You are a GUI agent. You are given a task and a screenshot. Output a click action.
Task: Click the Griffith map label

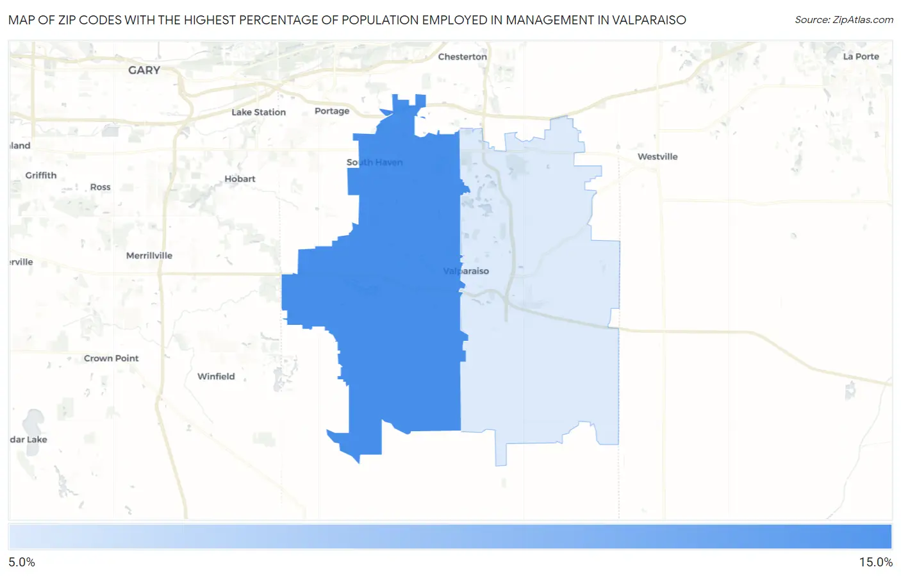pos(41,175)
